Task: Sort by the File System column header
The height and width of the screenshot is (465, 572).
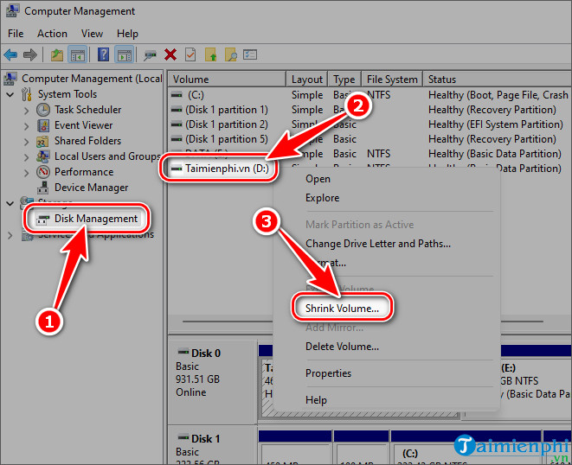Action: (x=392, y=79)
